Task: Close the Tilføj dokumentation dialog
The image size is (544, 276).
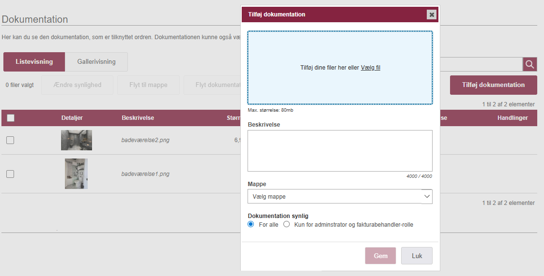Action: tap(432, 15)
